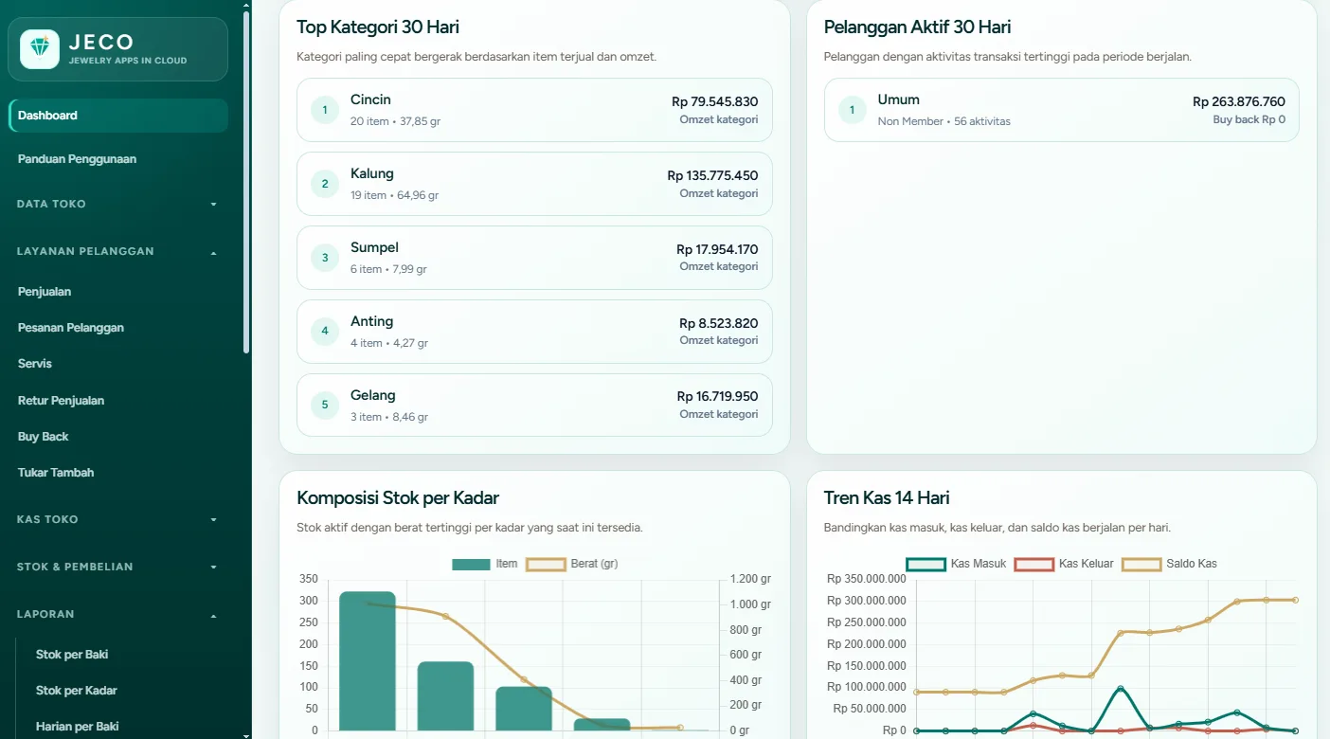
Task: Toggle Kas Masuk legend swatch
Action: coord(926,564)
